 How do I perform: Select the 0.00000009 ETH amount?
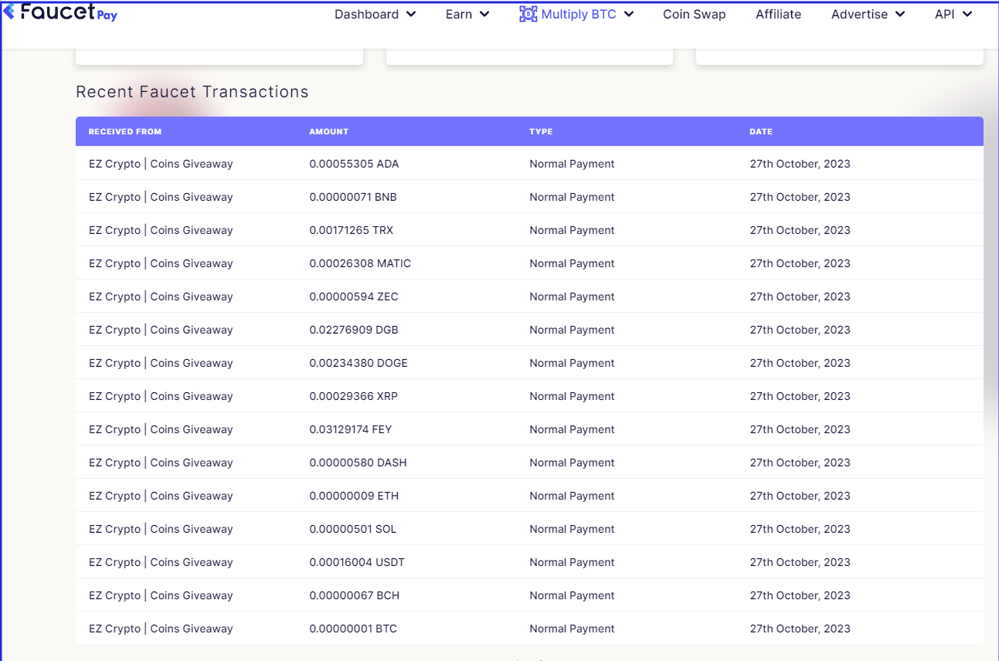[354, 496]
